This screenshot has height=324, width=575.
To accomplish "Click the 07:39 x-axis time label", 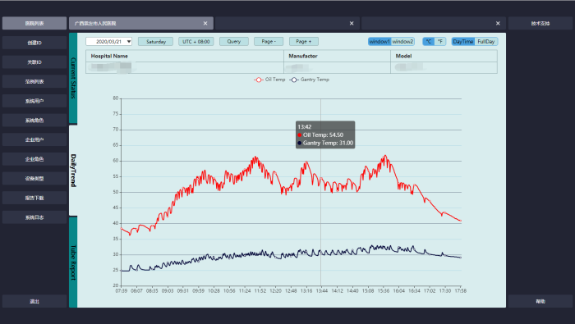I will pos(122,290).
